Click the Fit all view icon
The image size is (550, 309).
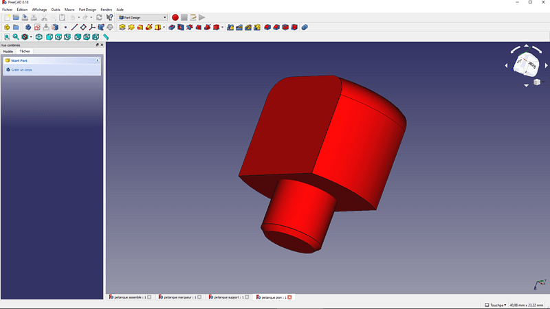(x=7, y=37)
